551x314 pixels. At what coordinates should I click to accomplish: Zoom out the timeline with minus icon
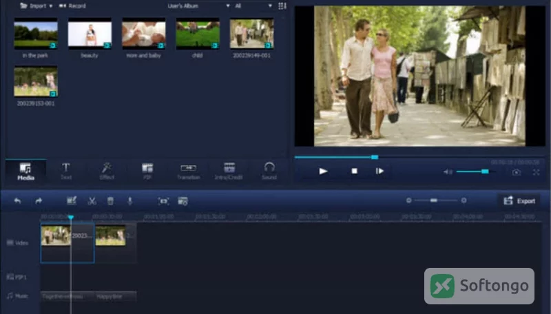pos(408,200)
